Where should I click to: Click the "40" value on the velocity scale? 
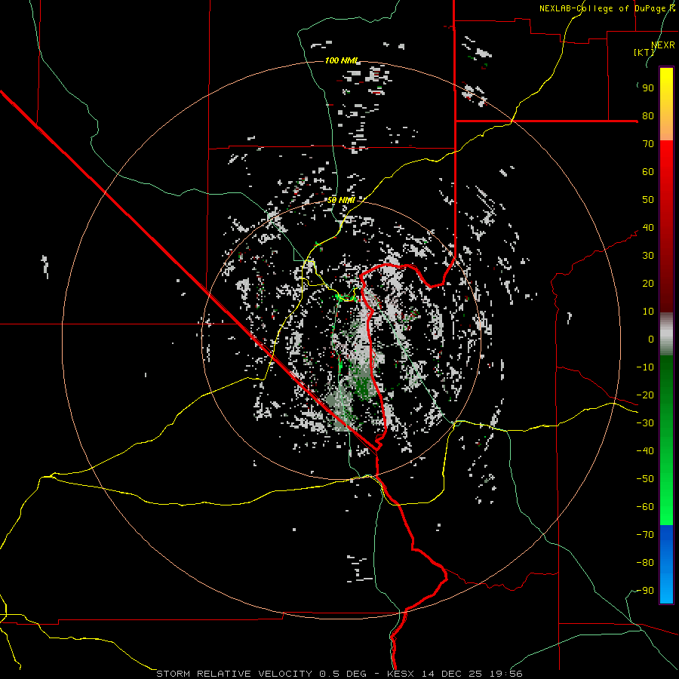coord(648,228)
